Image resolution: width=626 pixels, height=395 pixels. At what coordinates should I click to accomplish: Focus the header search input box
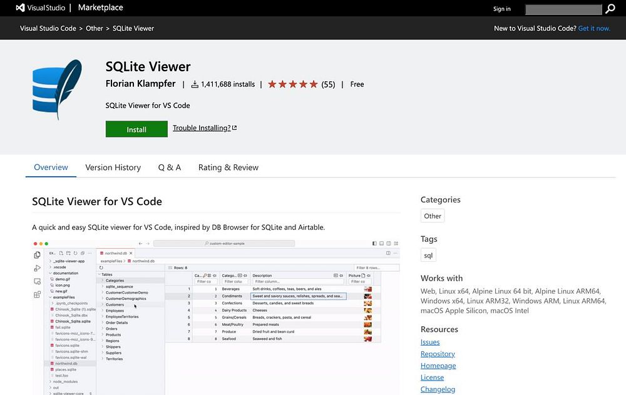pos(563,9)
